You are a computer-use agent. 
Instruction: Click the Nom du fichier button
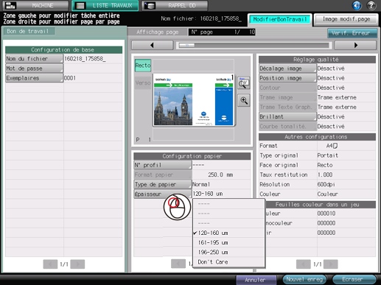pyautogui.click(x=35, y=59)
